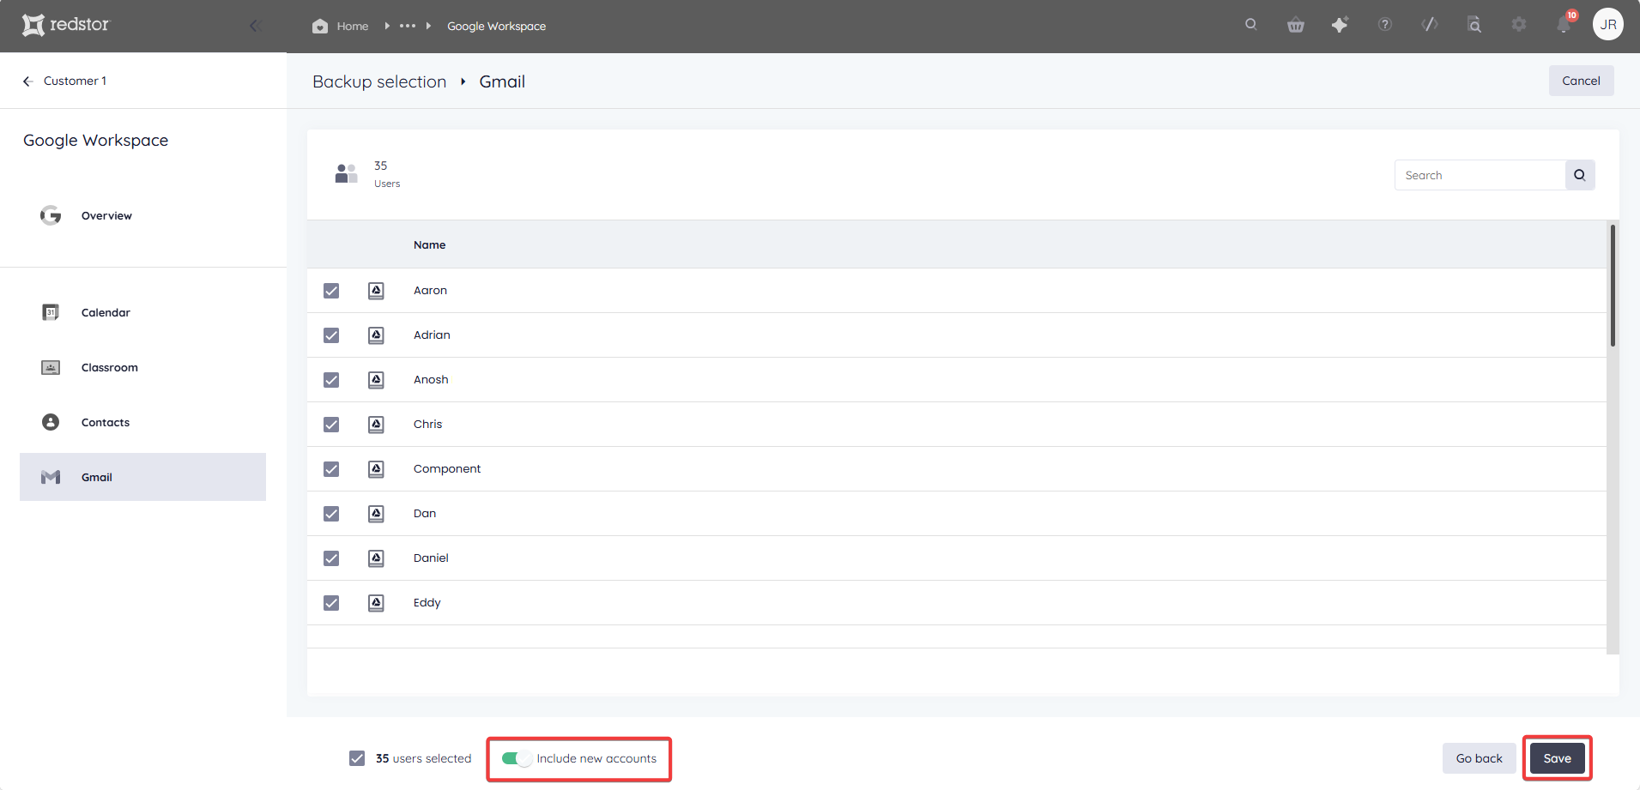The width and height of the screenshot is (1640, 790).
Task: Click the back arrow beside Customer 1
Action: tap(27, 81)
